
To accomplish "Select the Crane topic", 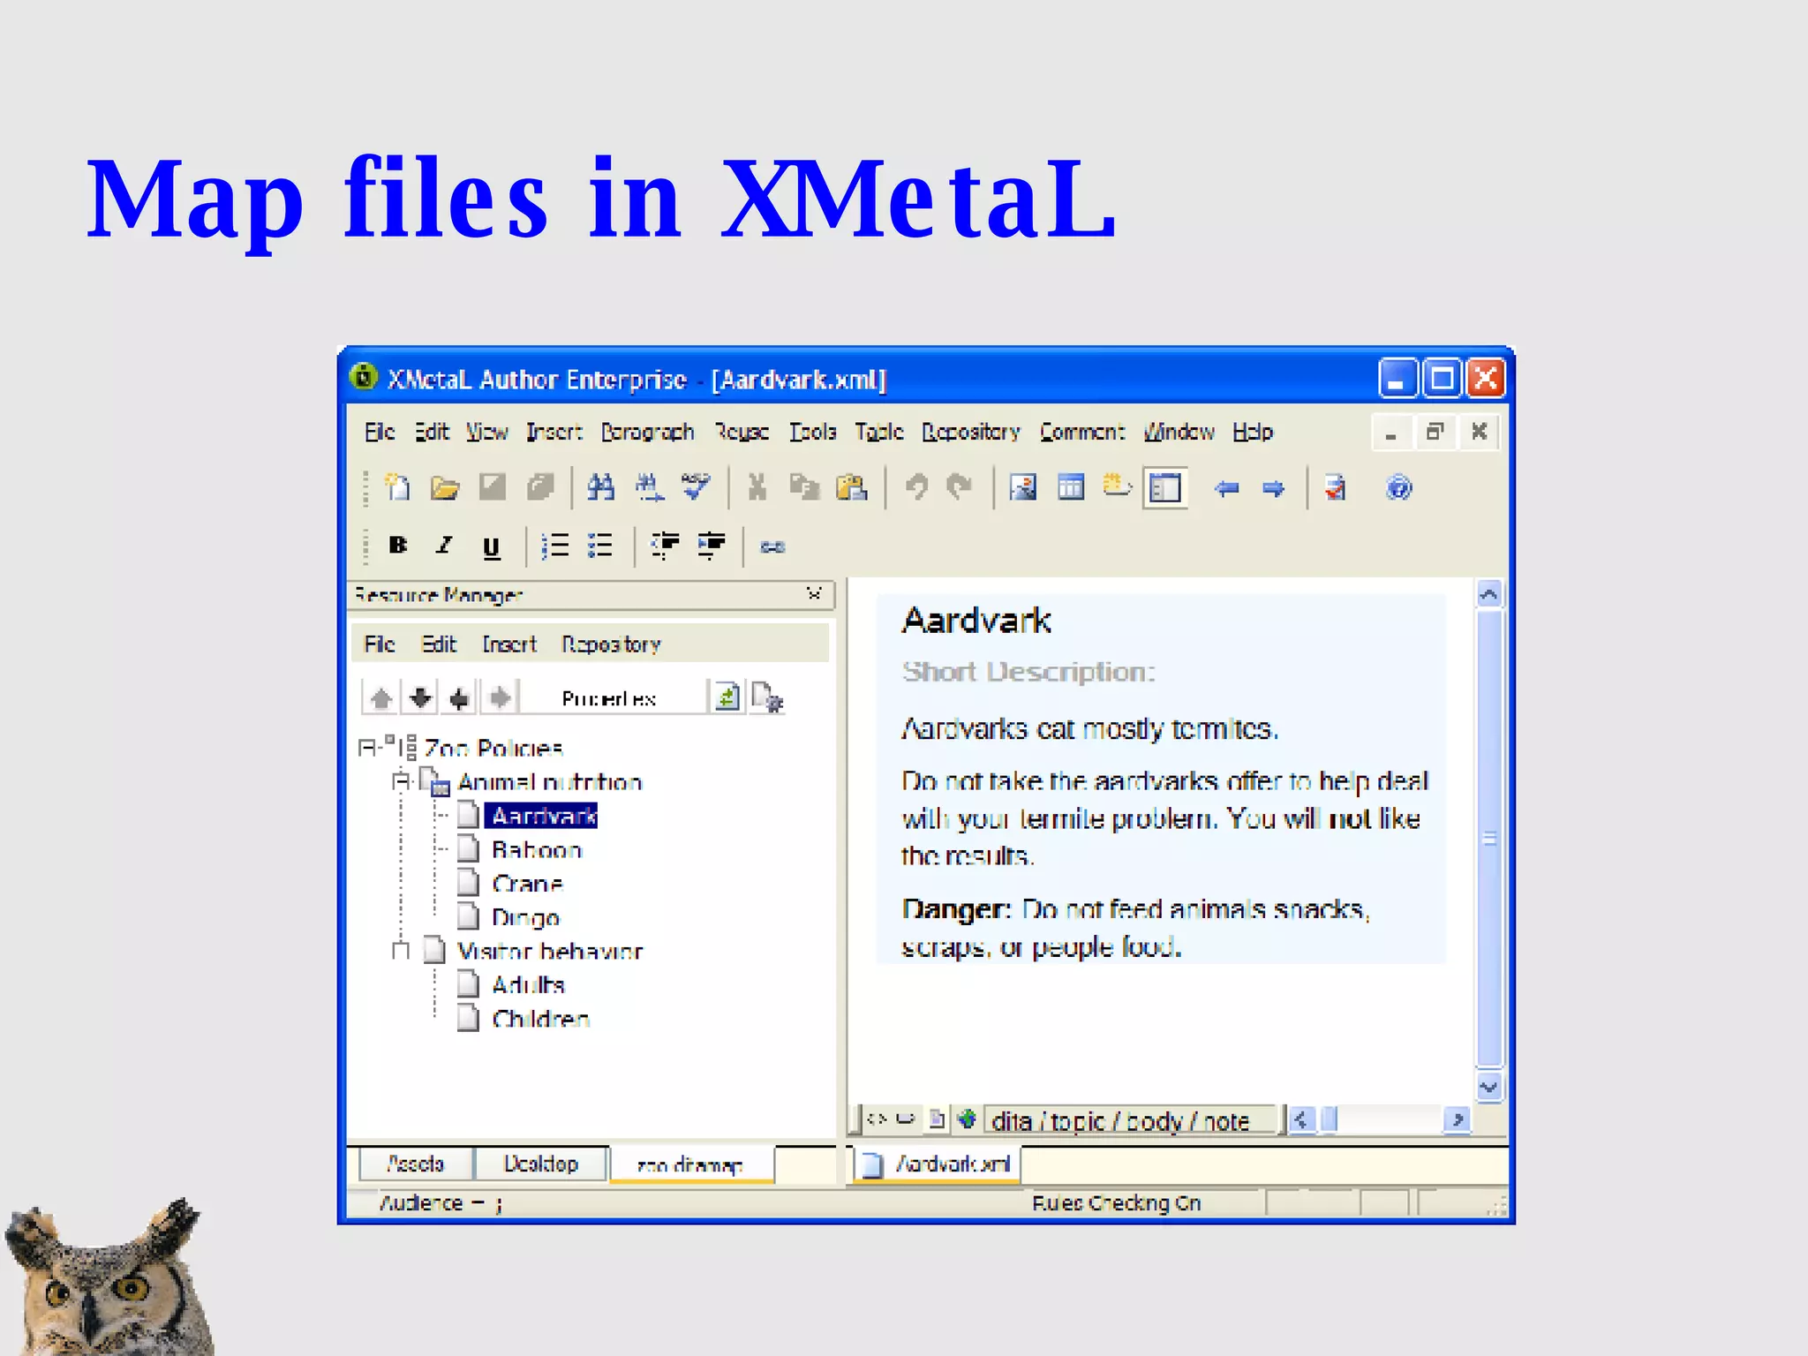I will point(528,884).
